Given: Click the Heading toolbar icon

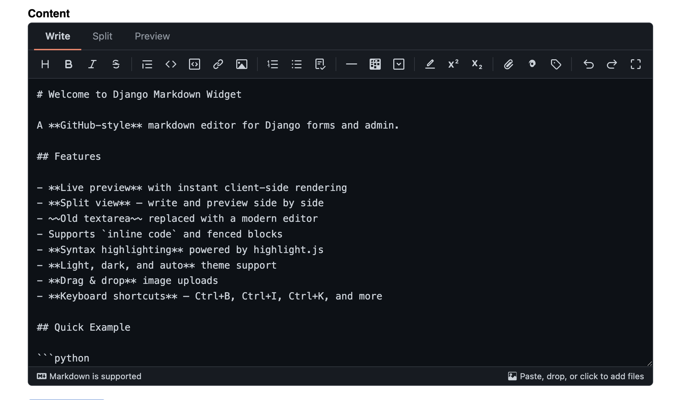Looking at the screenshot, I should click(x=45, y=64).
